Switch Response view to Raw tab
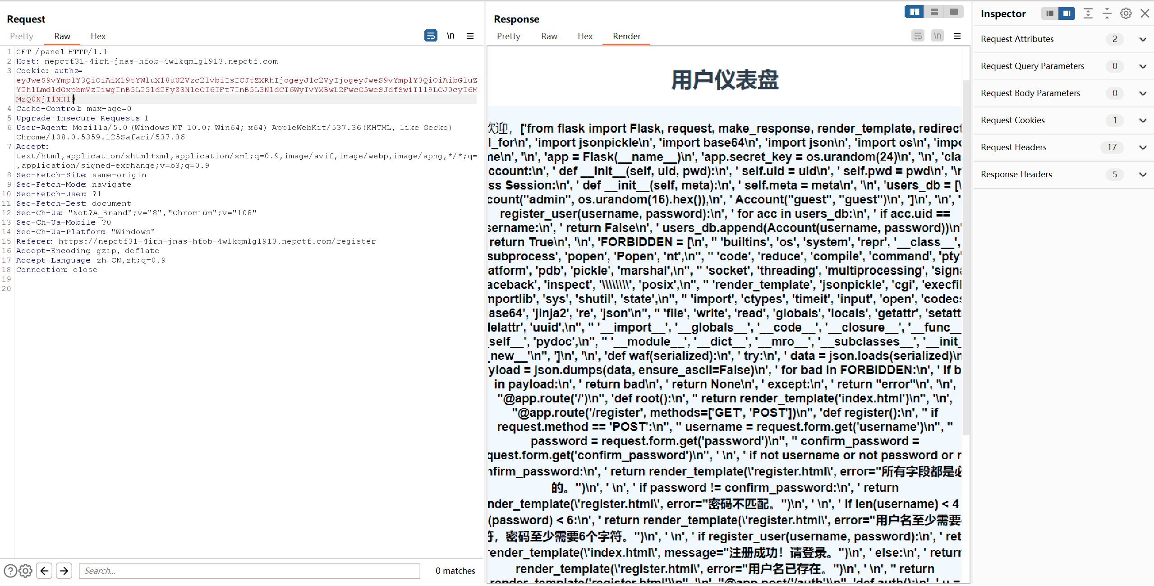1154x586 pixels. click(x=549, y=36)
